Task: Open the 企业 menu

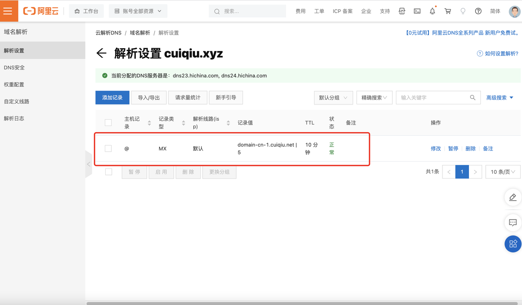Action: tap(366, 11)
